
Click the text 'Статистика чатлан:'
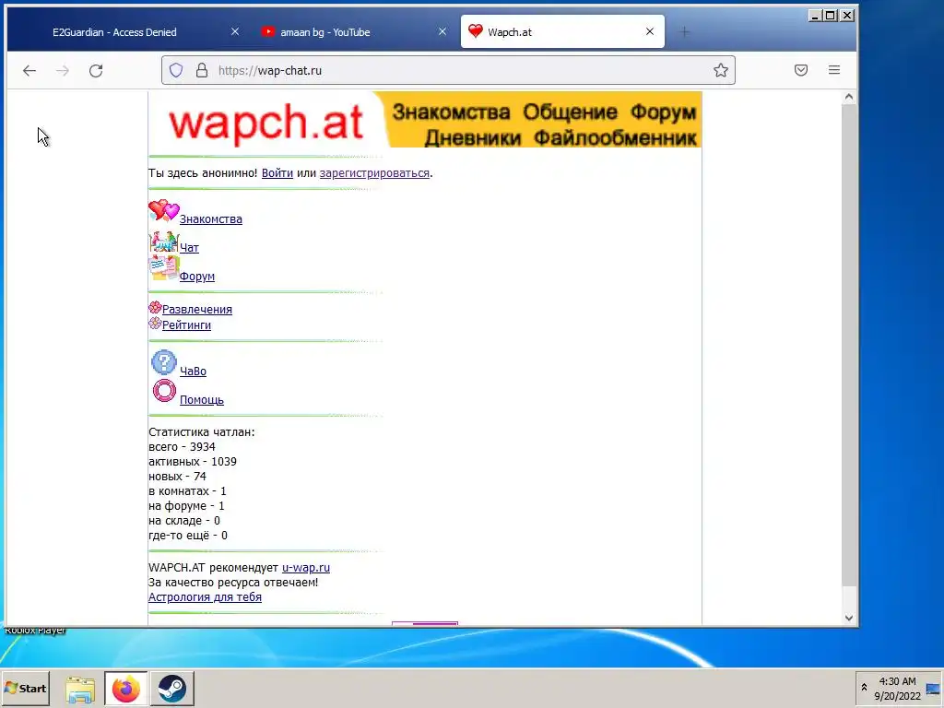[202, 432]
